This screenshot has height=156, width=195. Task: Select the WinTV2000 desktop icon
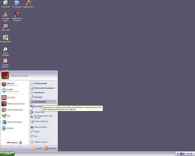click(x=5, y=27)
